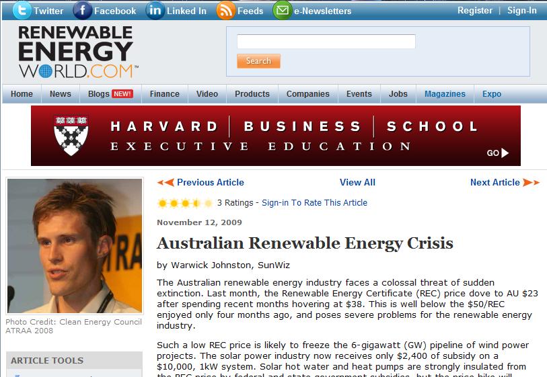Click the Twitter text link
Image resolution: width=547 pixels, height=377 pixels.
(48, 11)
